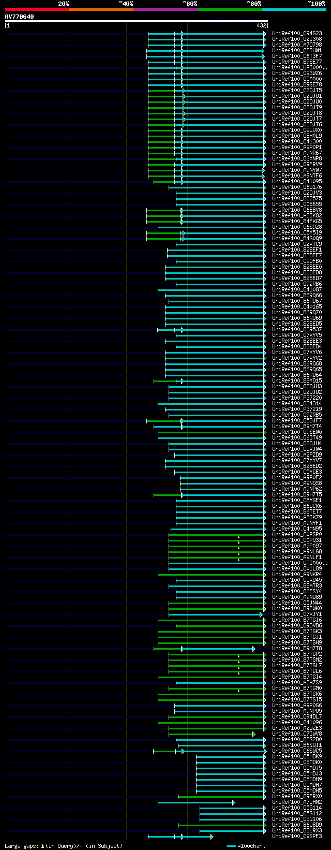Viewport: 331px width, 850px height.
Task: Click label UniRef100_C0PSP0
Action: pos(297,535)
